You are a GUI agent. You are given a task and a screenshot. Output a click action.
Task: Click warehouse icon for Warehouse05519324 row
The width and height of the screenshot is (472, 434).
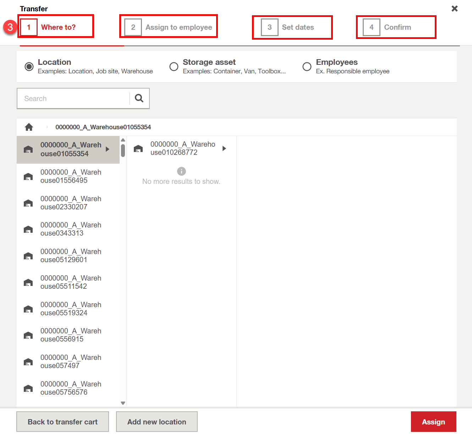[28, 309]
